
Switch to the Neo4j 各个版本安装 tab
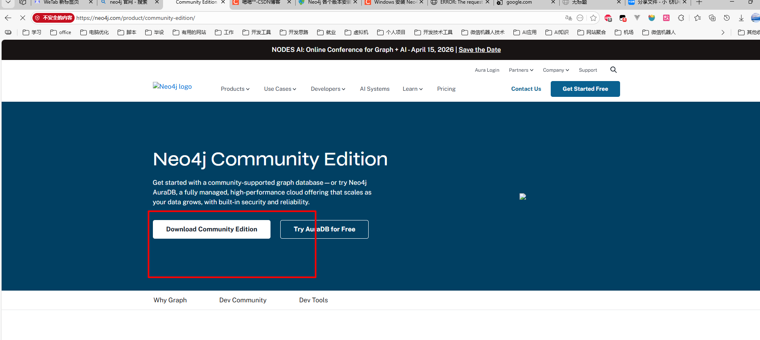pos(328,2)
